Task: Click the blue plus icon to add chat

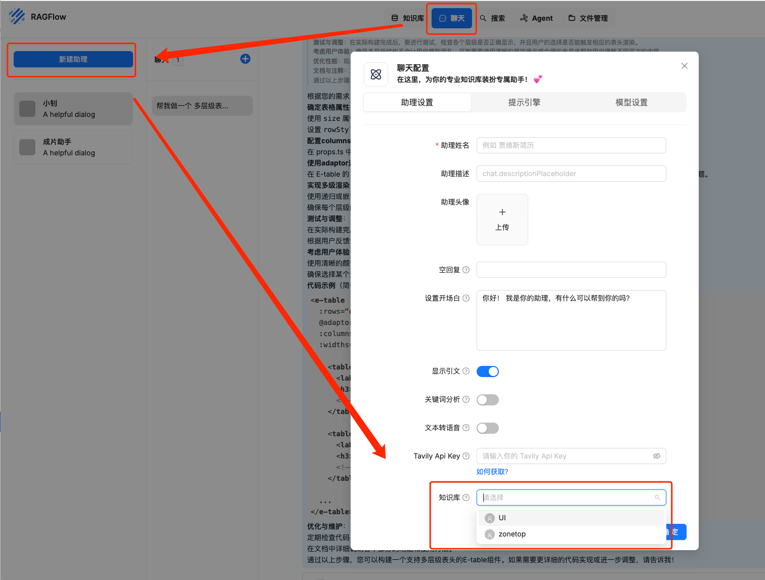Action: pyautogui.click(x=245, y=59)
